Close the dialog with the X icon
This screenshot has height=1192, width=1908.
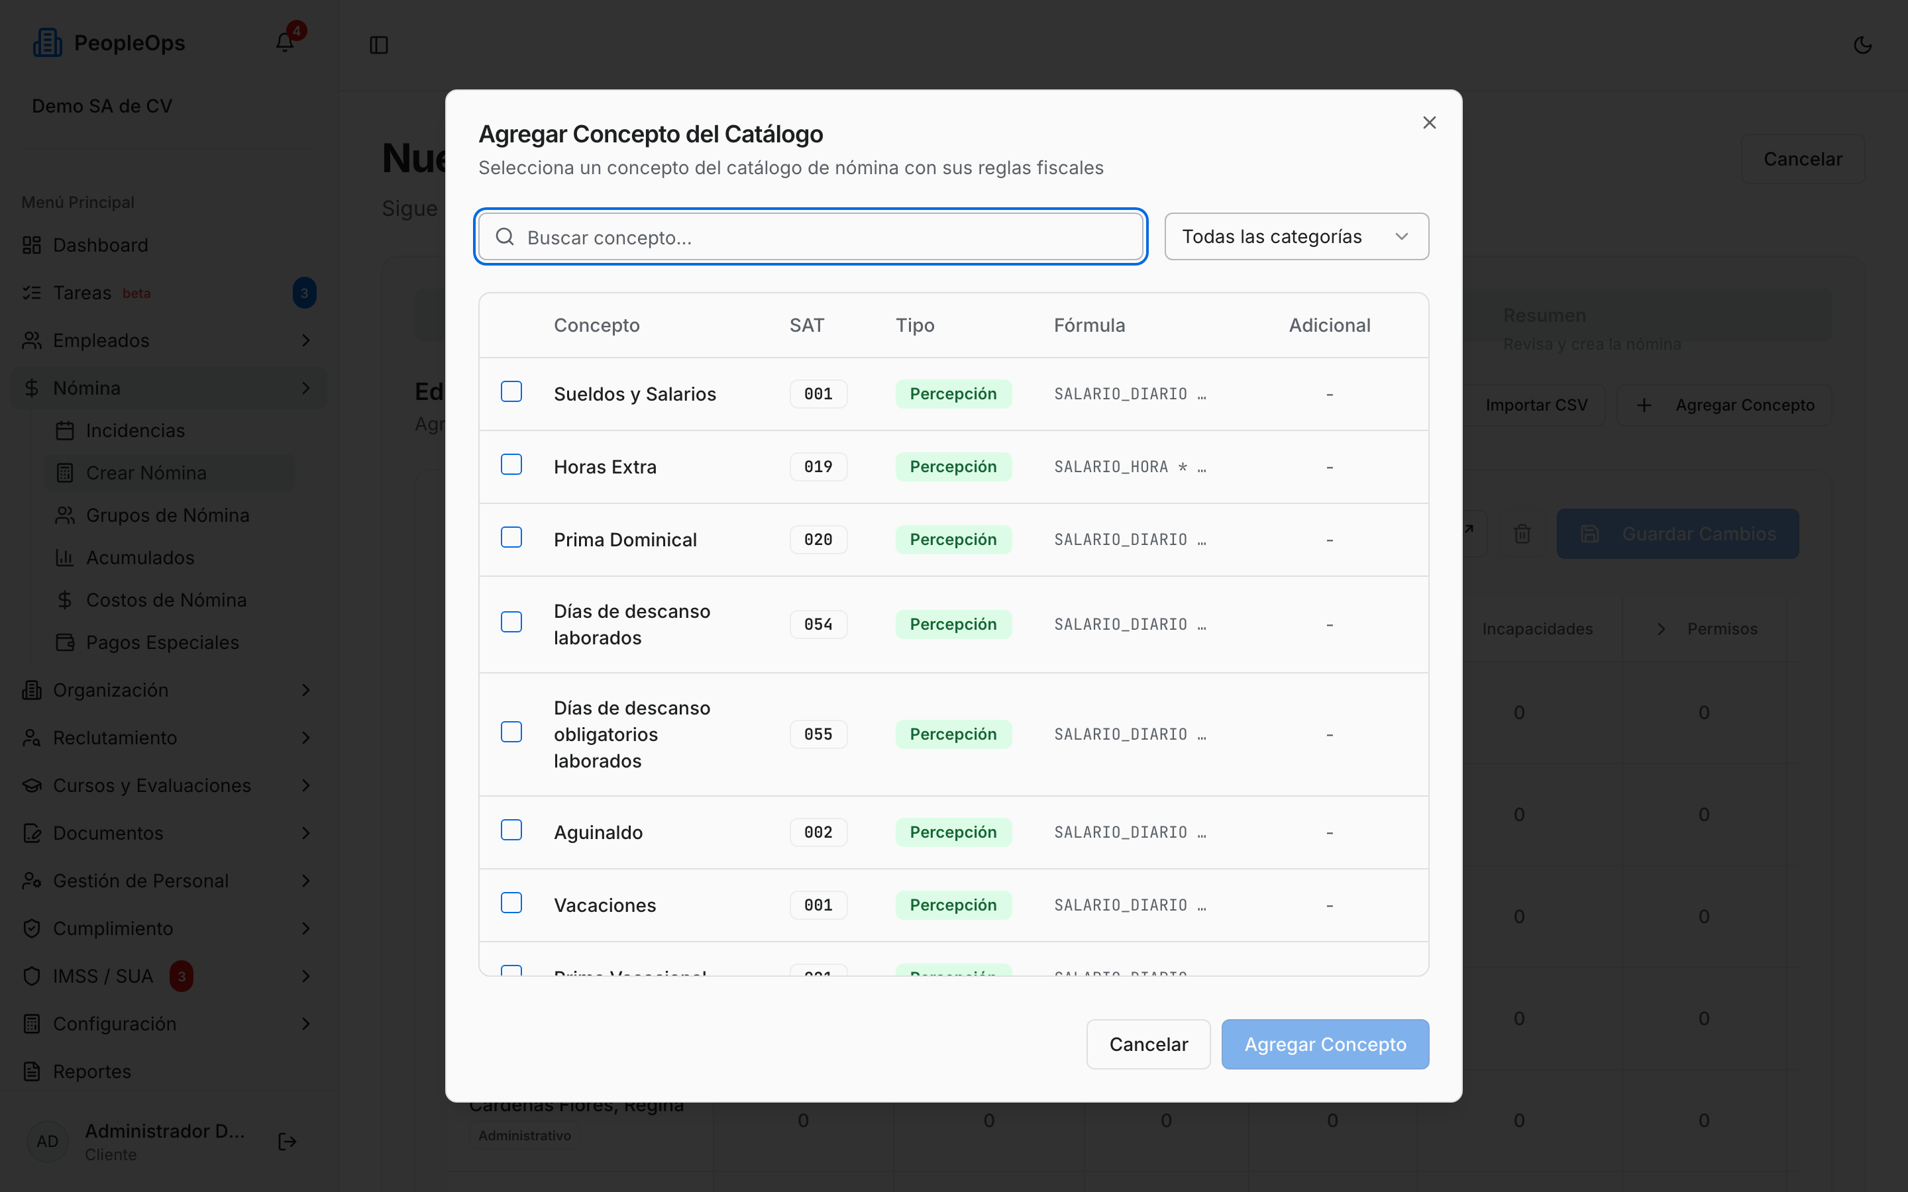click(1428, 123)
